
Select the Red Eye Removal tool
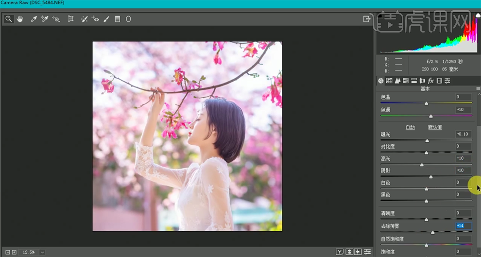click(95, 19)
